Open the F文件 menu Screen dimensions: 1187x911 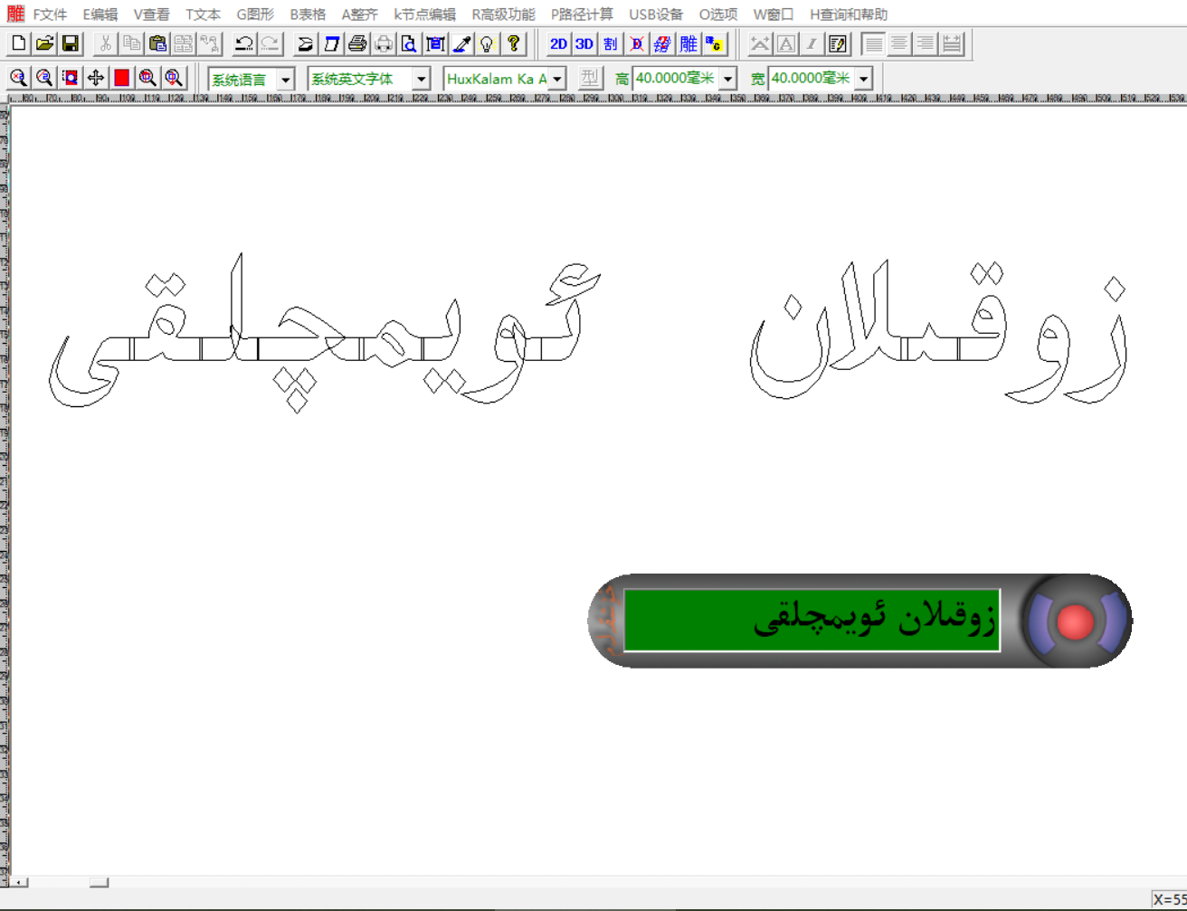pyautogui.click(x=50, y=14)
